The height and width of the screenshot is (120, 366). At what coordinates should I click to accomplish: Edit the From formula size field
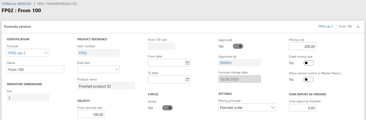click(91, 114)
